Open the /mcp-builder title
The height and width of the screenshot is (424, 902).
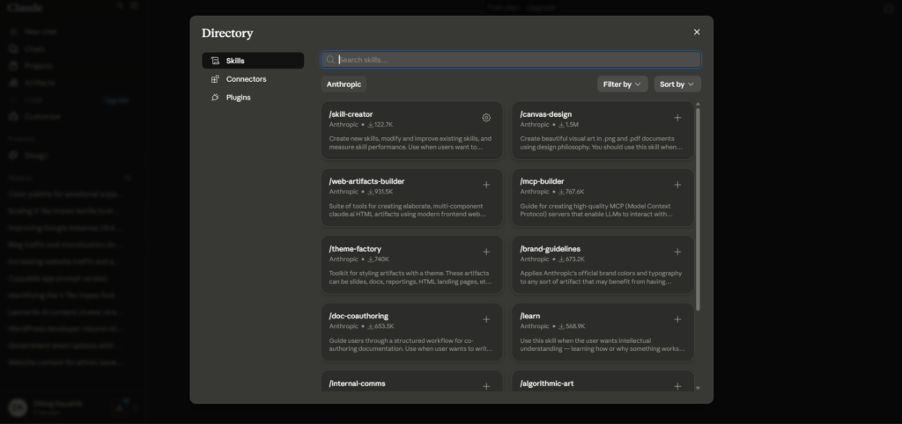(542, 181)
